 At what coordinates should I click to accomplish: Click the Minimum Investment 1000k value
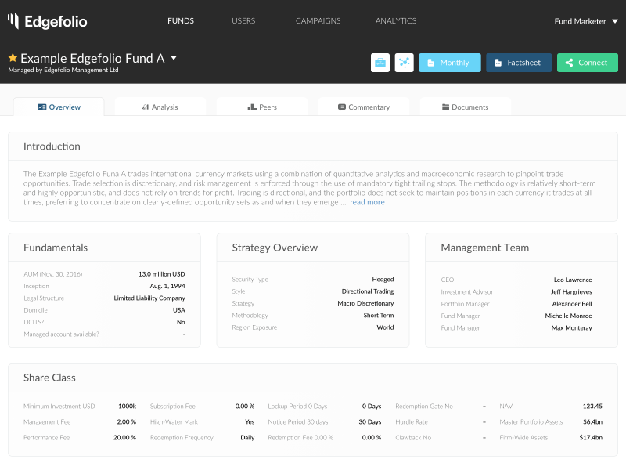pyautogui.click(x=127, y=406)
